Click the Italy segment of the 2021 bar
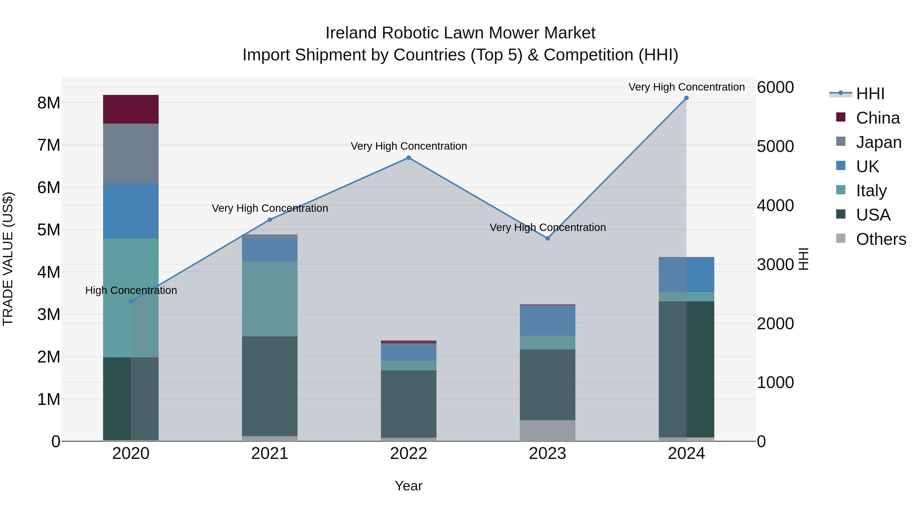Screen dimensions: 921x518 click(270, 299)
